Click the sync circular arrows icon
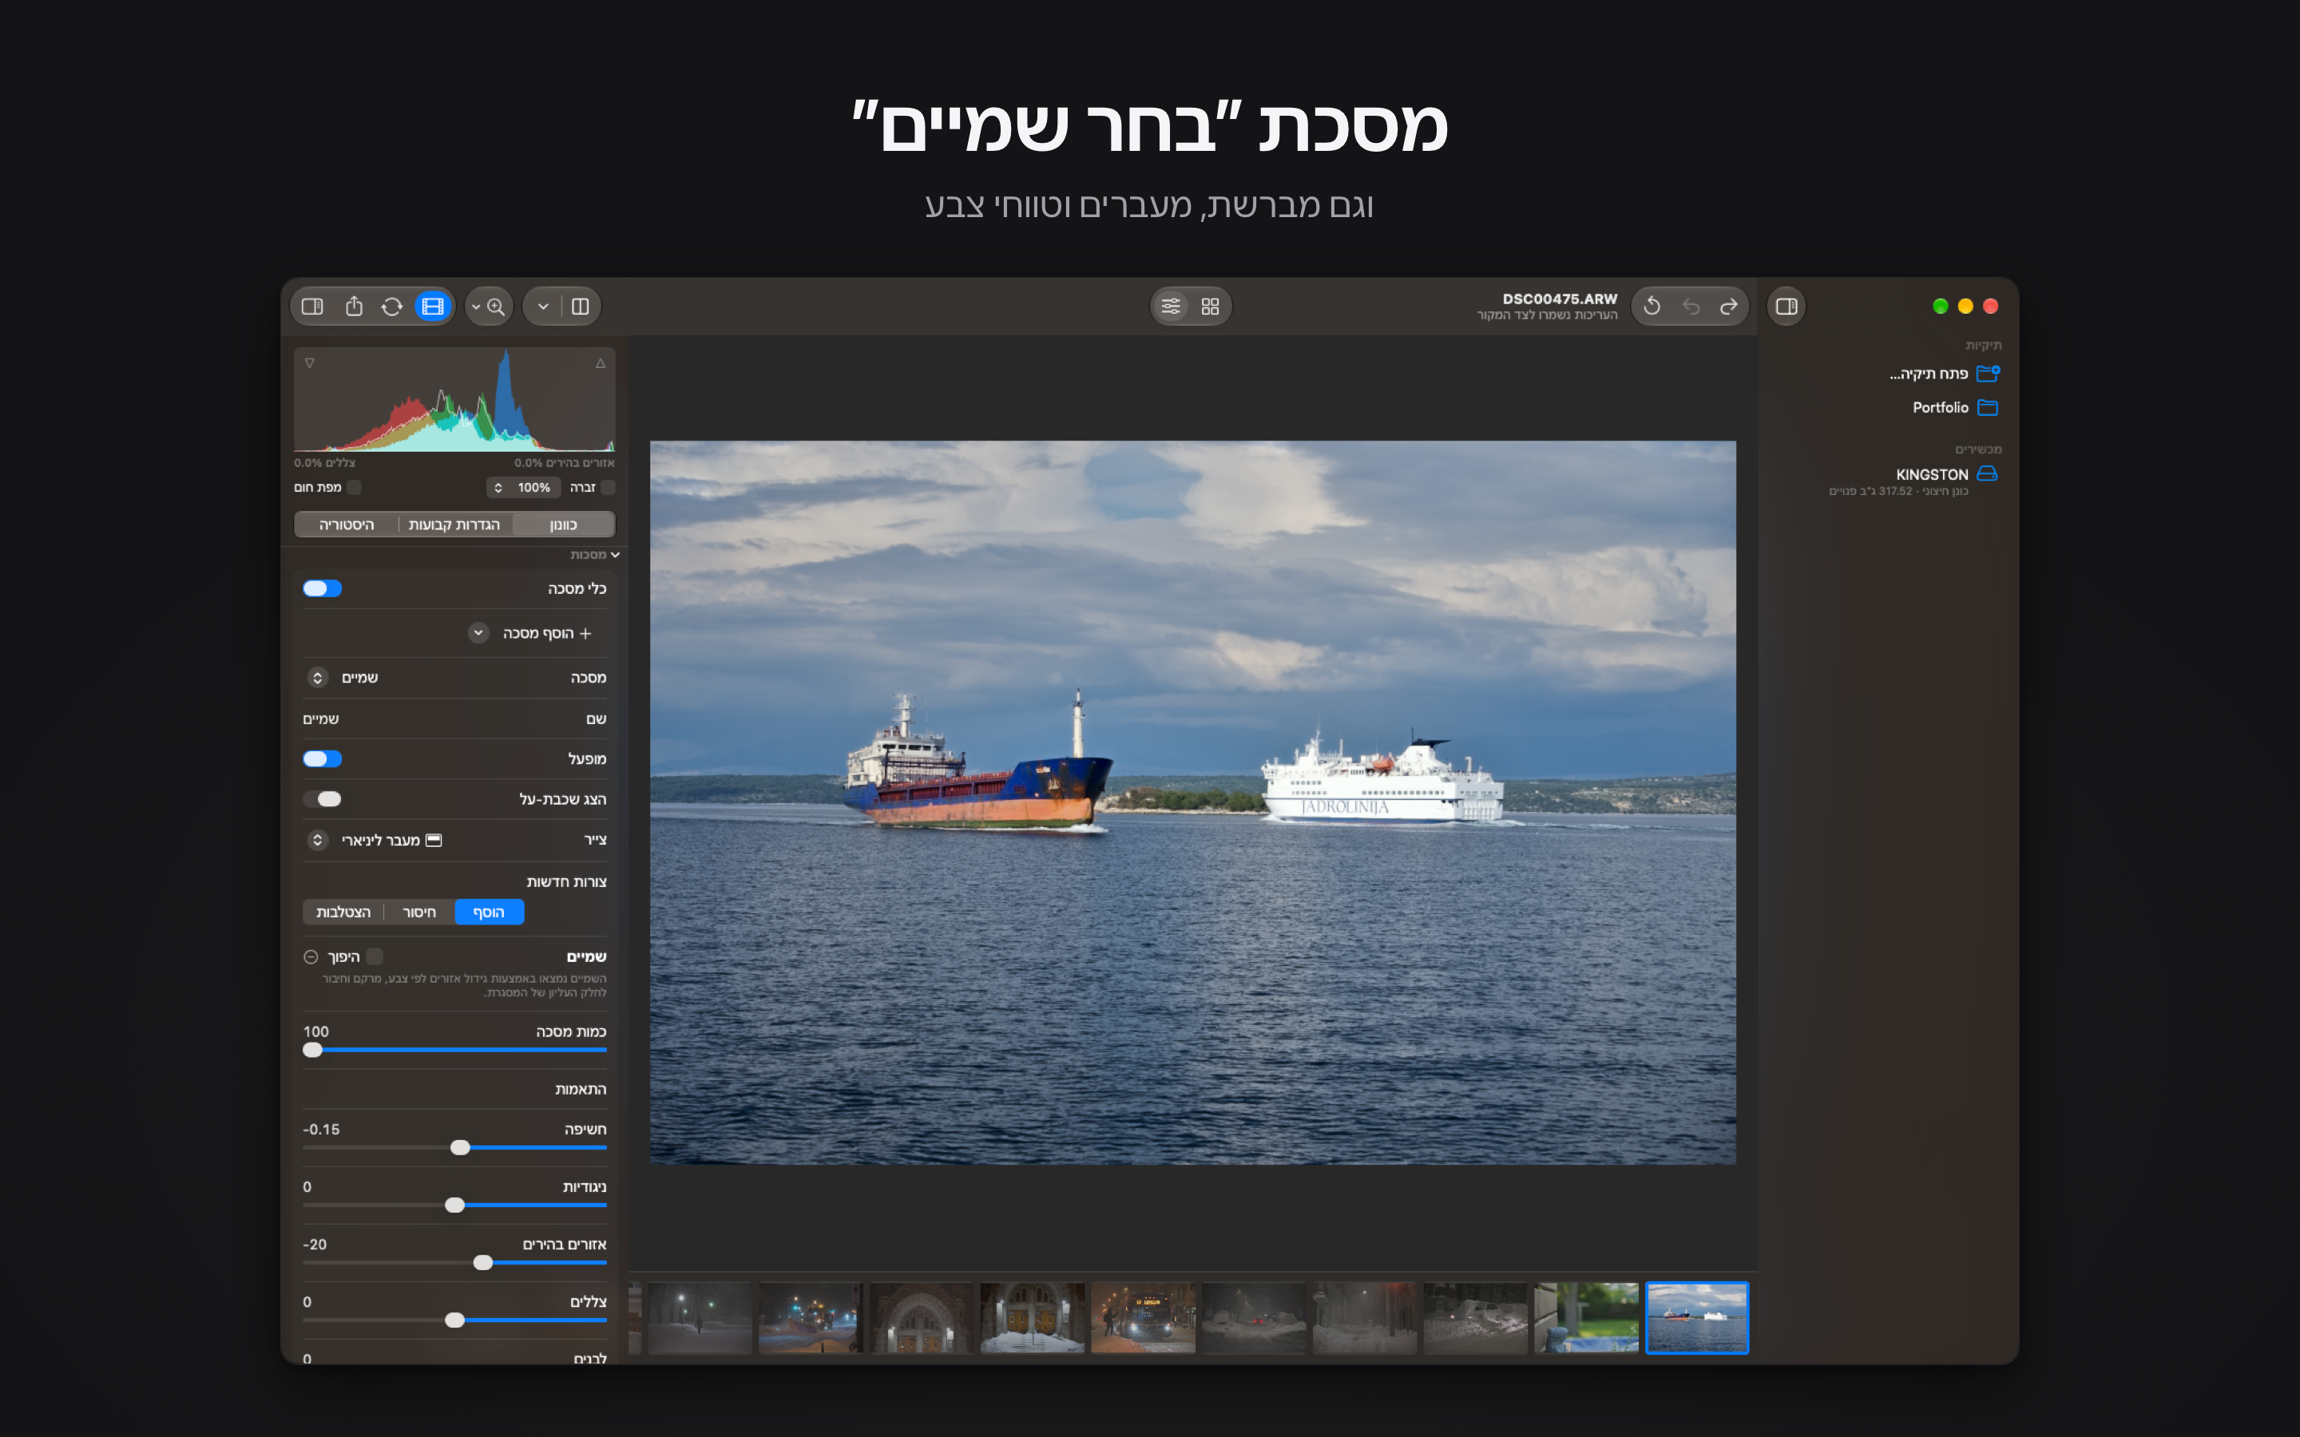The height and width of the screenshot is (1437, 2300). 391,306
